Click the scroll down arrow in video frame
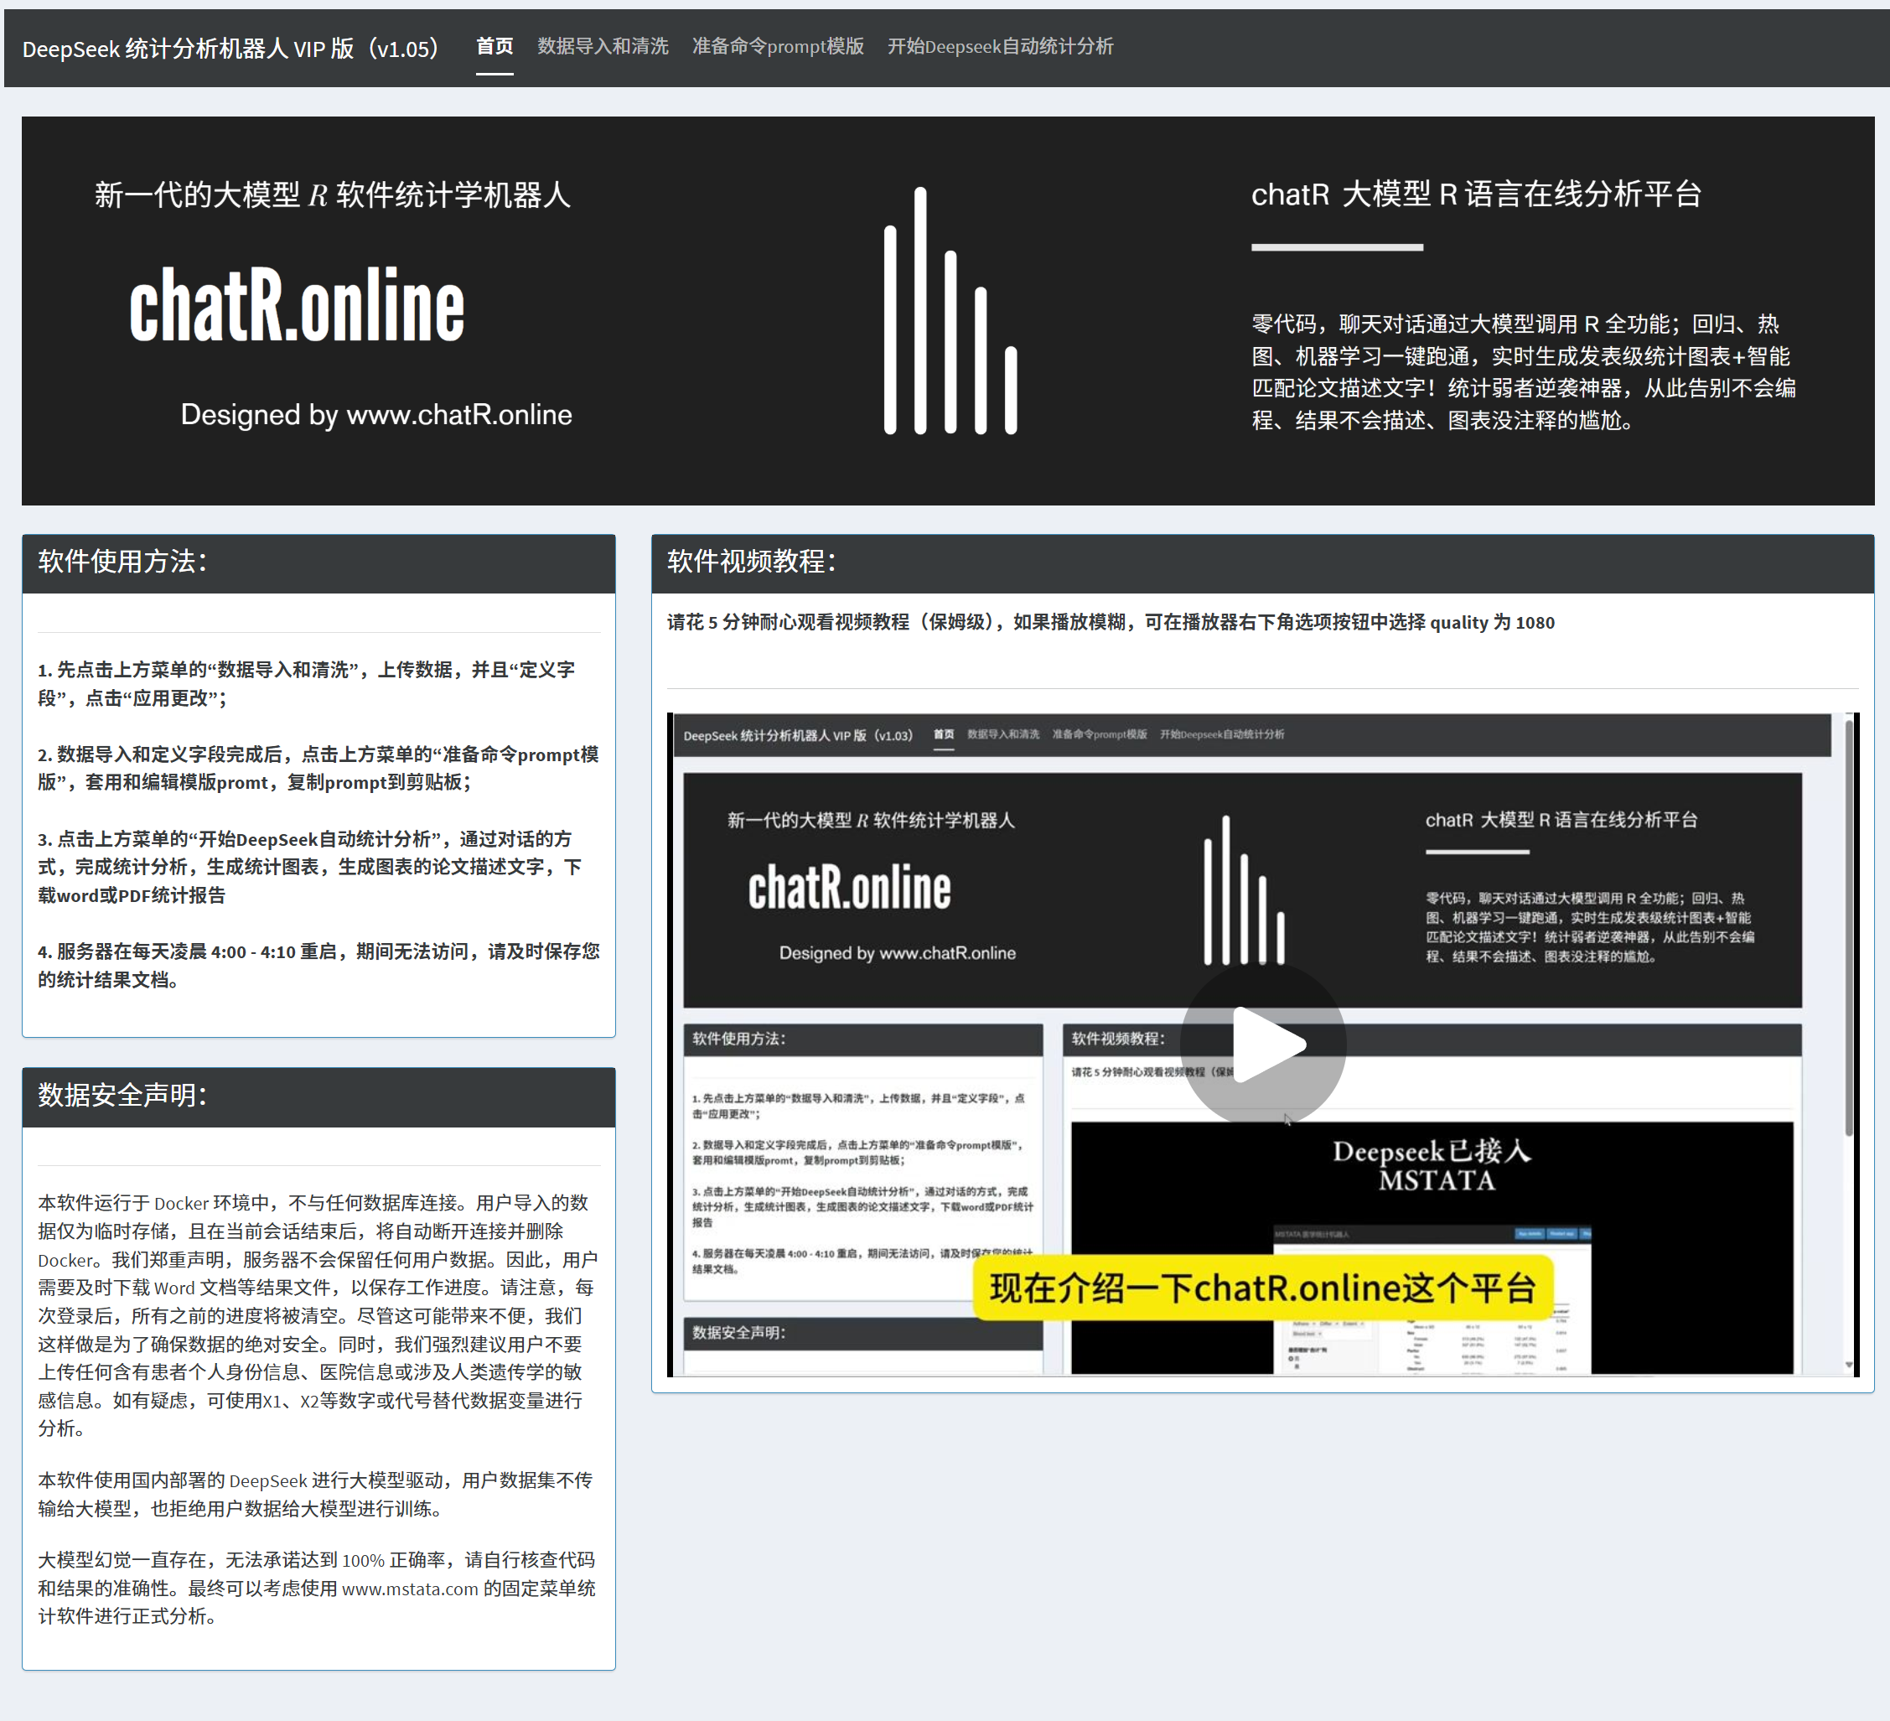 (1849, 1365)
